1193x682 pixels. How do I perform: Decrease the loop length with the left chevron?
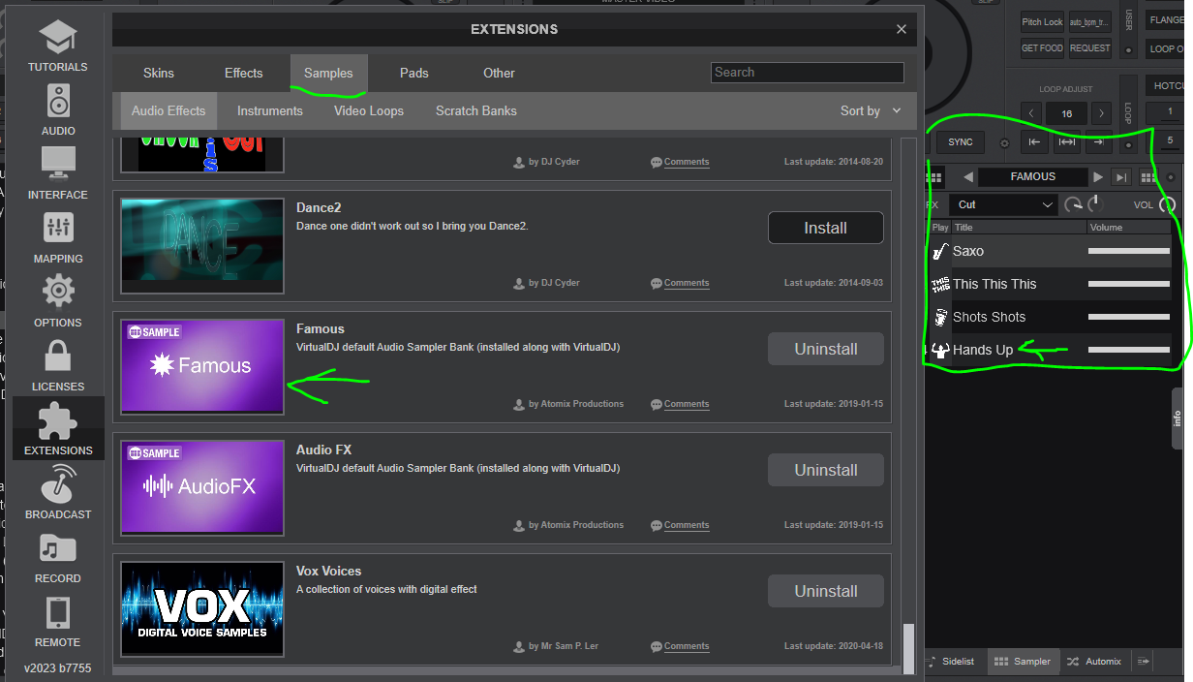tap(1031, 113)
